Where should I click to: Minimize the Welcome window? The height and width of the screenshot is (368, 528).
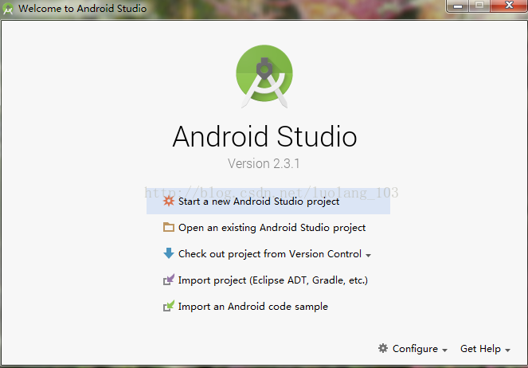[x=458, y=6]
